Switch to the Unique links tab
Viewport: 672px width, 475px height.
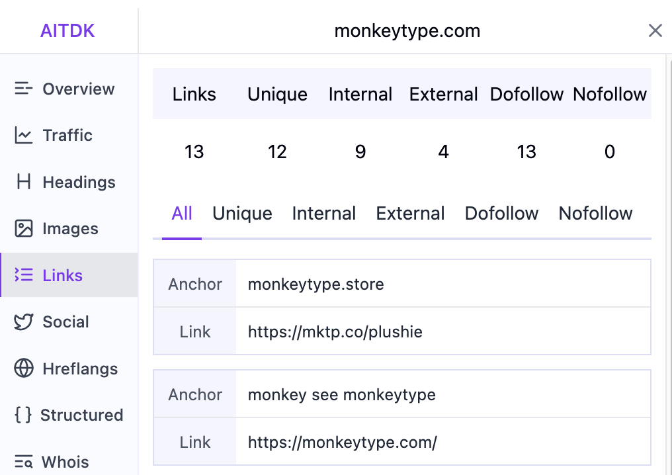242,213
